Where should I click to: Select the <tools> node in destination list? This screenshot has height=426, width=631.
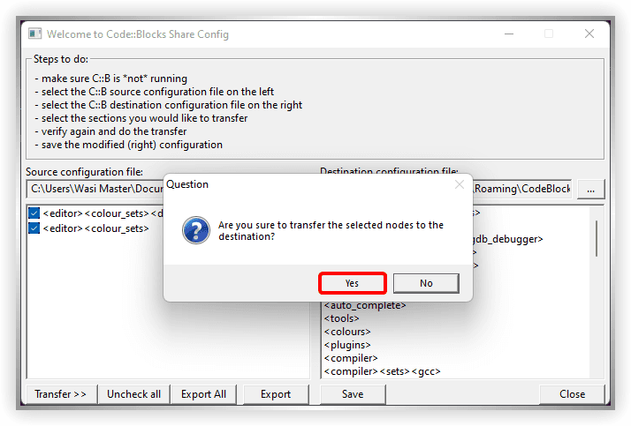(342, 318)
